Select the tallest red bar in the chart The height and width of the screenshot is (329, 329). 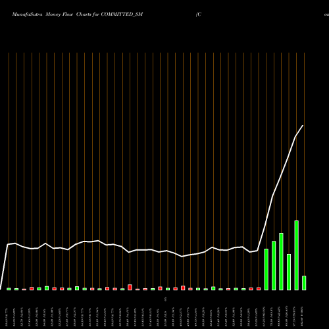130,288
